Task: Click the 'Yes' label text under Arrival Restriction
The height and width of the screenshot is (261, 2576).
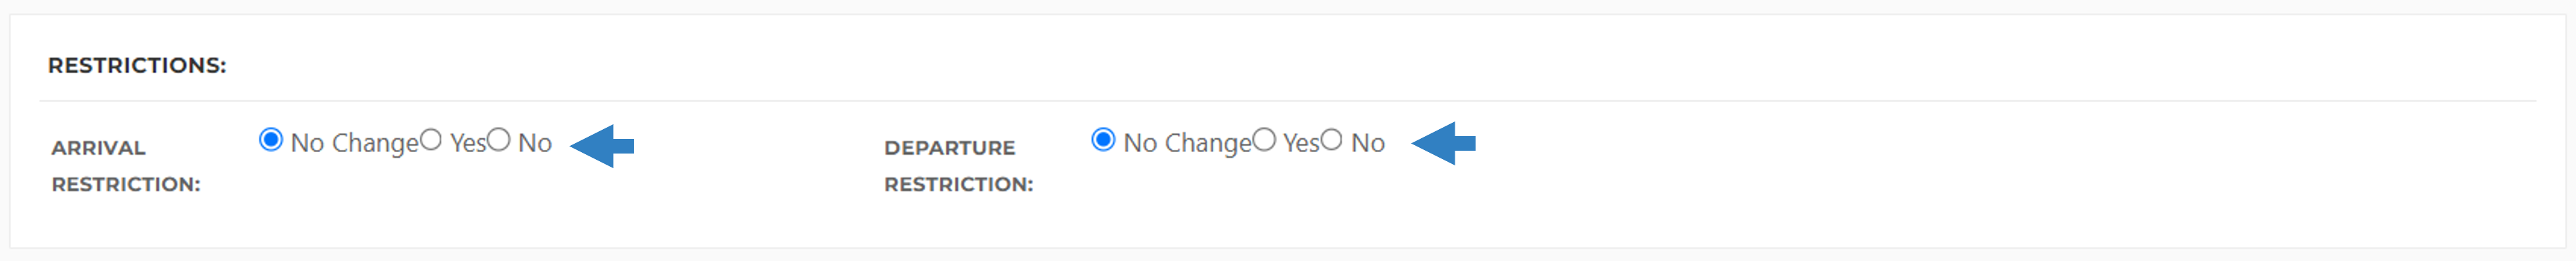Action: click(x=468, y=144)
